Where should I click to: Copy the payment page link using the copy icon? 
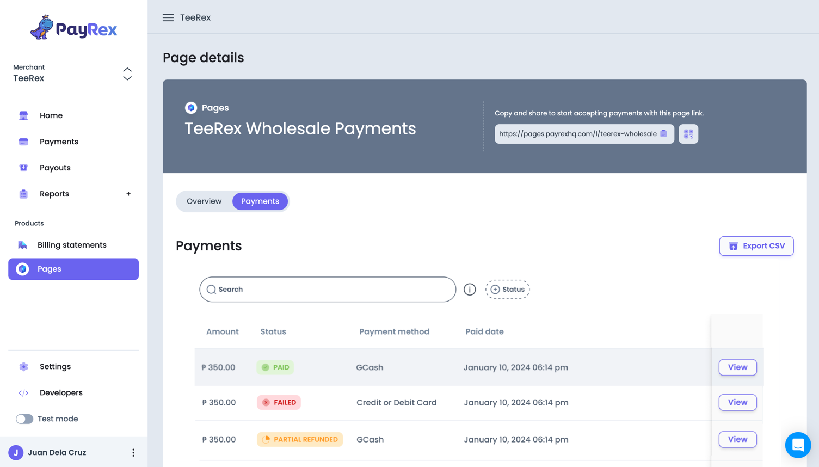[664, 133]
